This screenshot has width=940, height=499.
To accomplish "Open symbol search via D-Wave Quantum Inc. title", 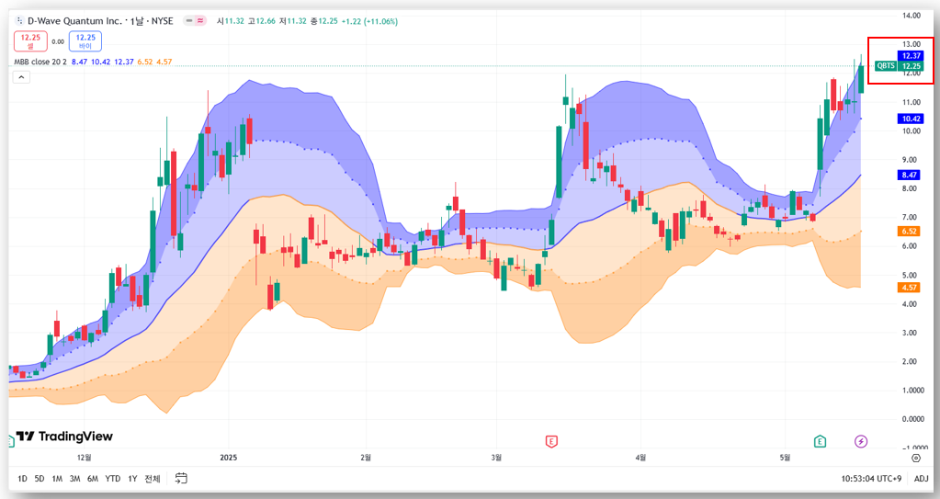I will click(75, 21).
